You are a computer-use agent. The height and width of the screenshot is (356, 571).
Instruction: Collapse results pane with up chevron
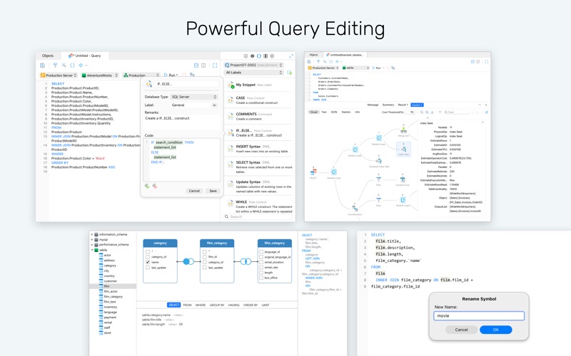point(480,105)
